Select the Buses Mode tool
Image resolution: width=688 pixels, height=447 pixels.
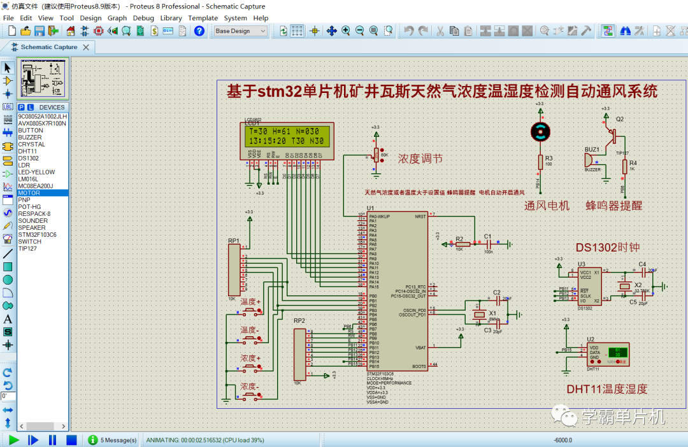8,130
